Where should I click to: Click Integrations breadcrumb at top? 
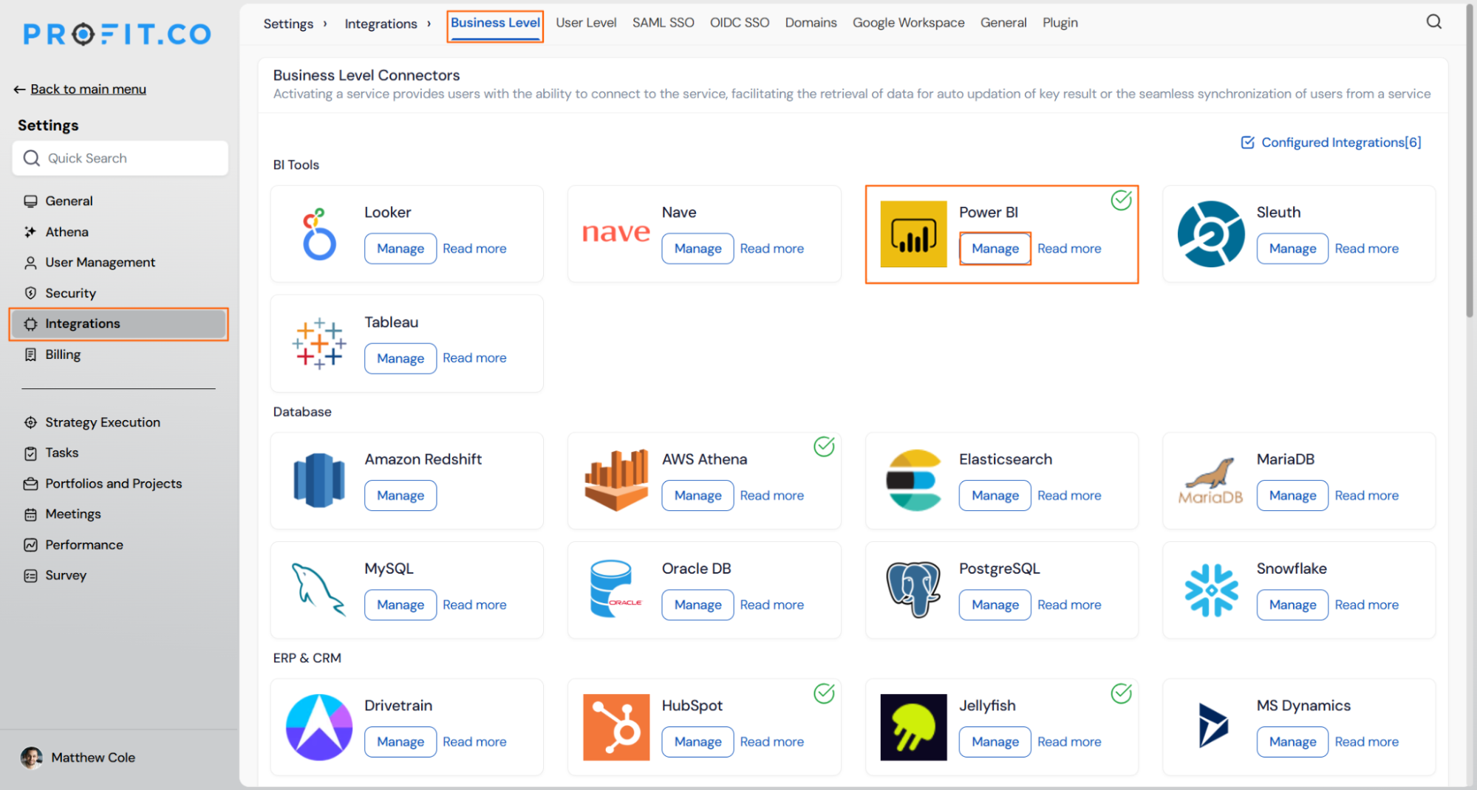click(x=381, y=24)
